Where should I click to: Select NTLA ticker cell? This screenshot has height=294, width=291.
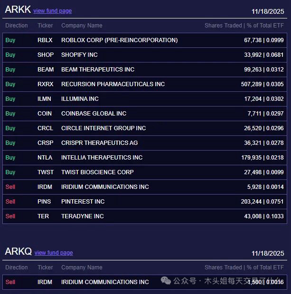point(45,158)
